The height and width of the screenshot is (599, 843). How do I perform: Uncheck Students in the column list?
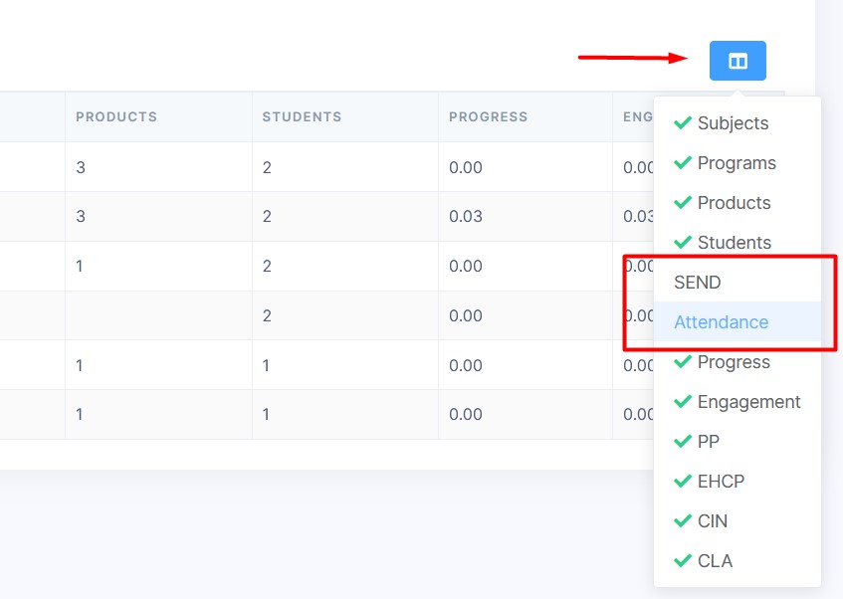[x=734, y=243]
